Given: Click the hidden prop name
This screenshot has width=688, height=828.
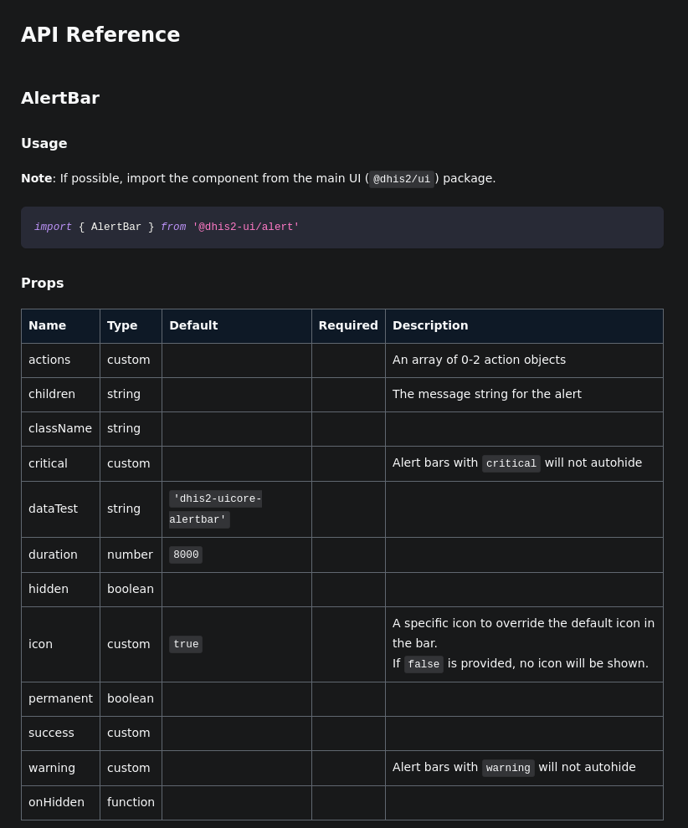Looking at the screenshot, I should [49, 589].
